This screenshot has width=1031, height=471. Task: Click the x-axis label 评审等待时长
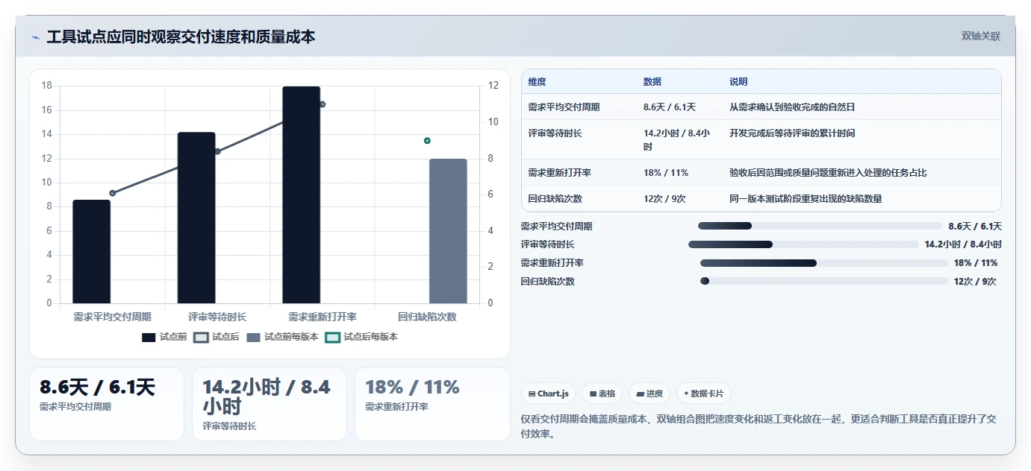217,317
